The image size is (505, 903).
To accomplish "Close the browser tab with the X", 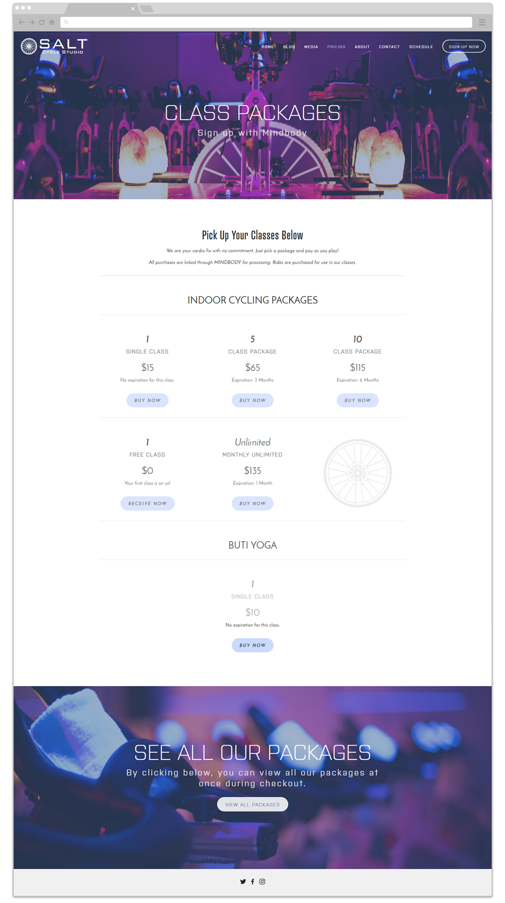I will click(x=133, y=9).
